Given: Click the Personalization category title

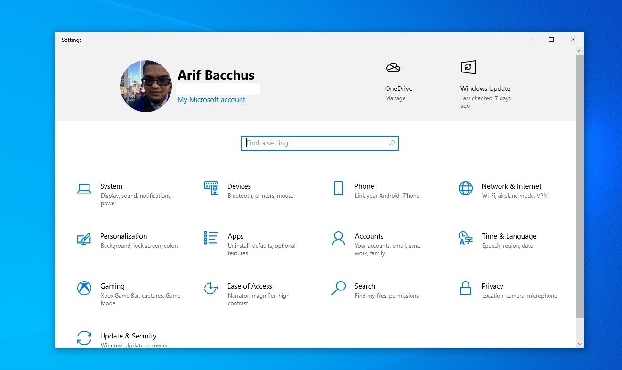Looking at the screenshot, I should pyautogui.click(x=124, y=236).
